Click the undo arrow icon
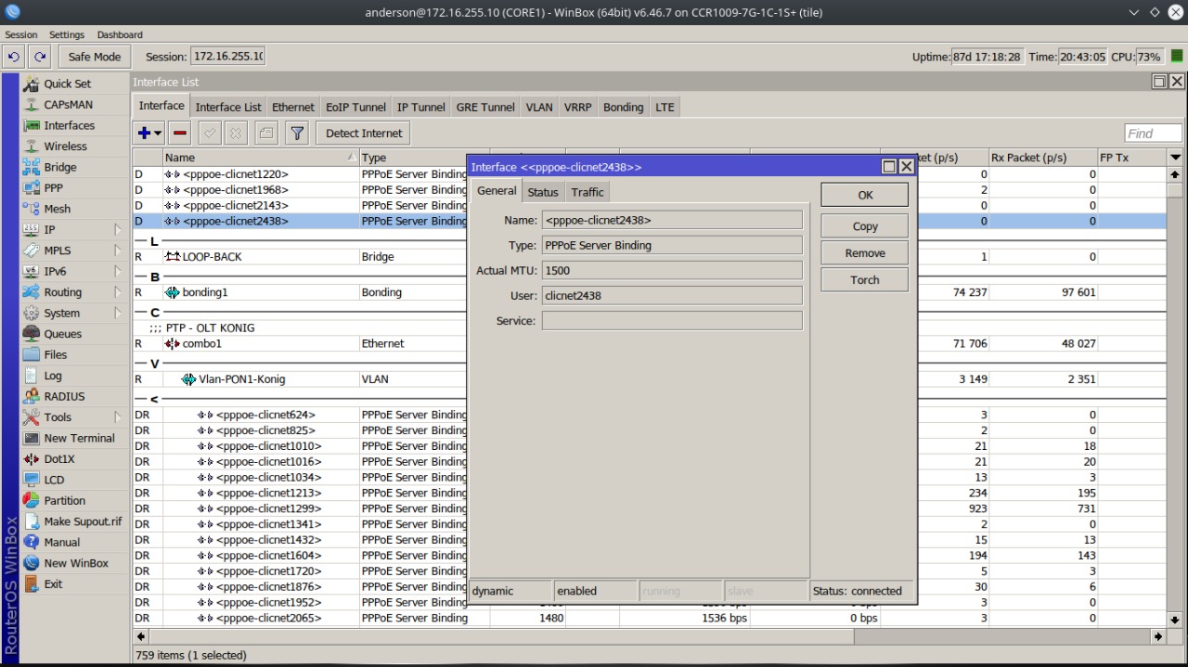 (x=13, y=57)
